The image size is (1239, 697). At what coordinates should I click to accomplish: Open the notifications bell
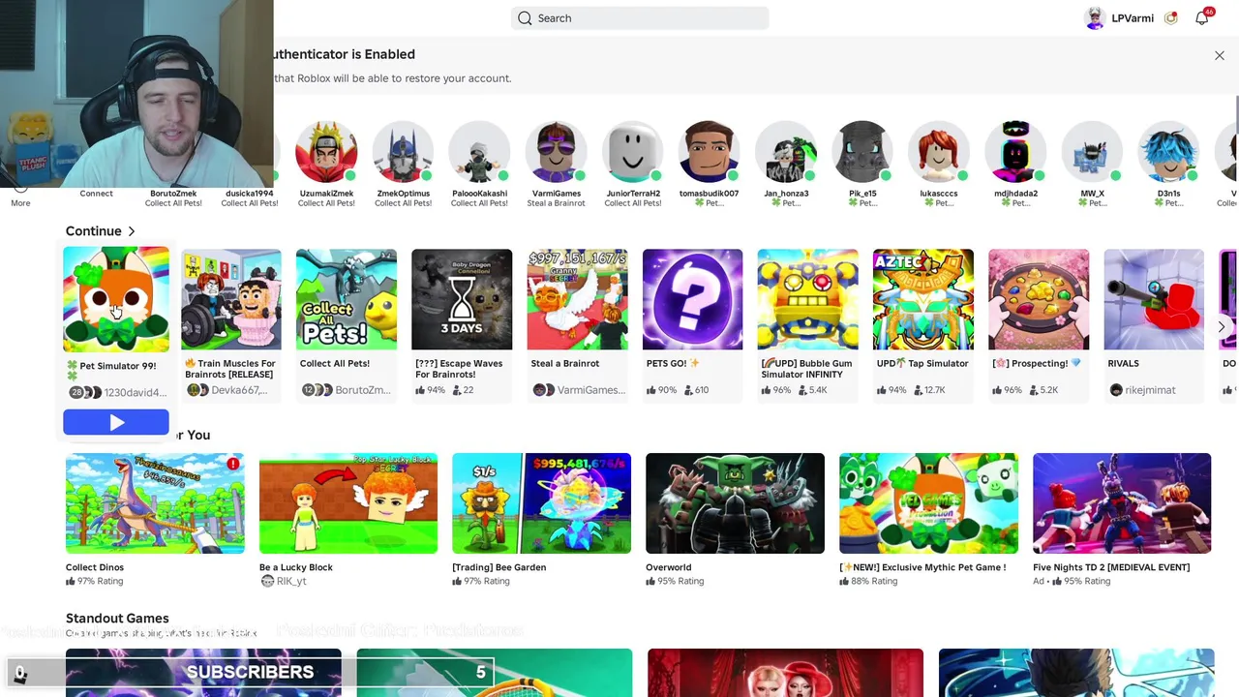click(x=1202, y=17)
